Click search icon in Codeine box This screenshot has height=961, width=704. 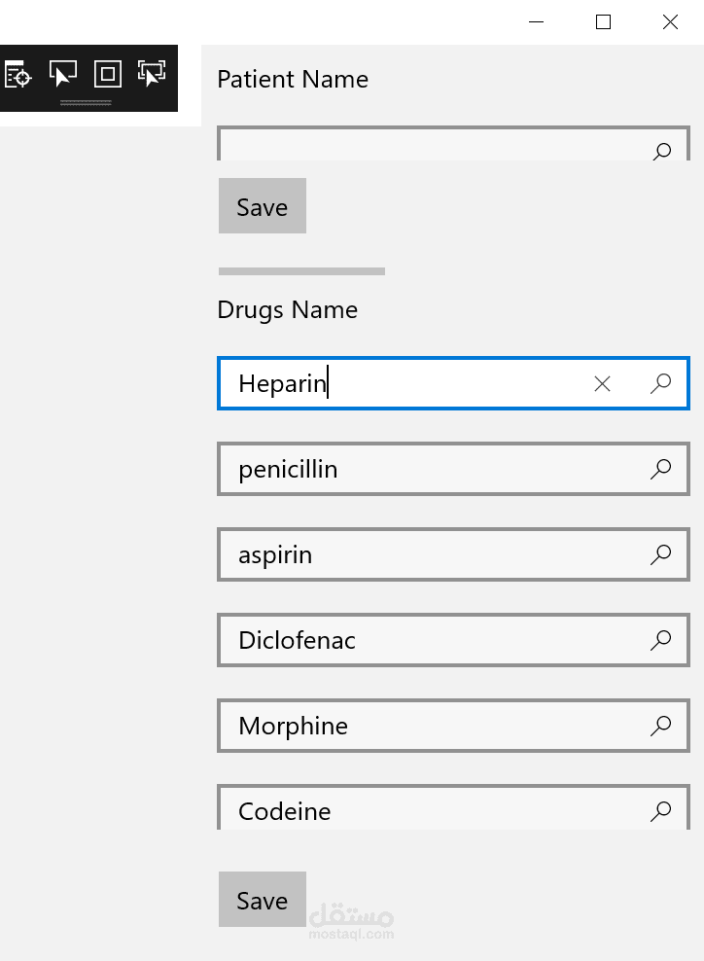661,810
